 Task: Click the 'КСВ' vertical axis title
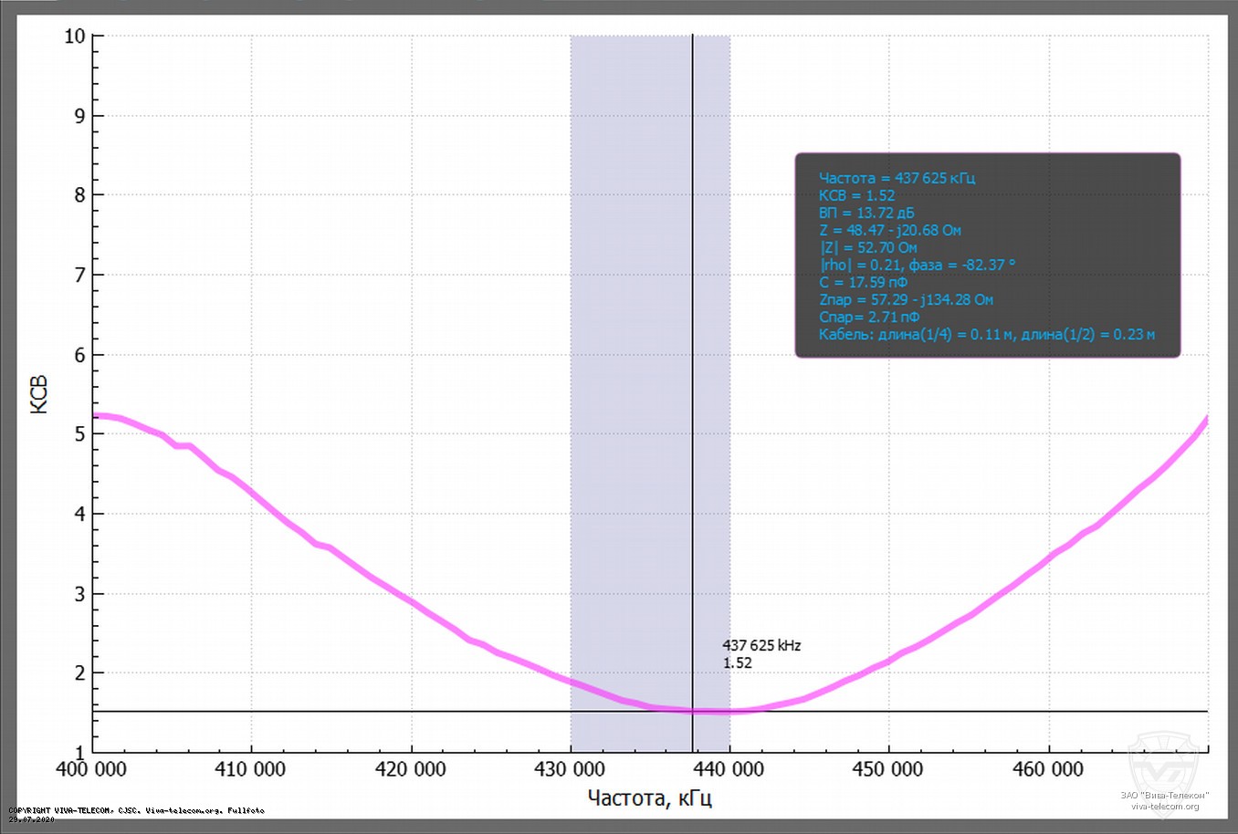click(39, 394)
